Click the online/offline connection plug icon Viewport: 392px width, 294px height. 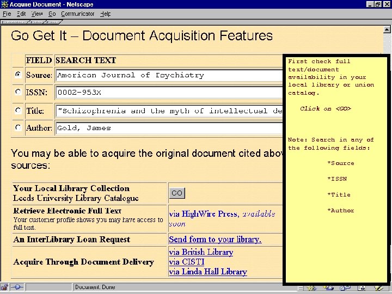click(17, 287)
